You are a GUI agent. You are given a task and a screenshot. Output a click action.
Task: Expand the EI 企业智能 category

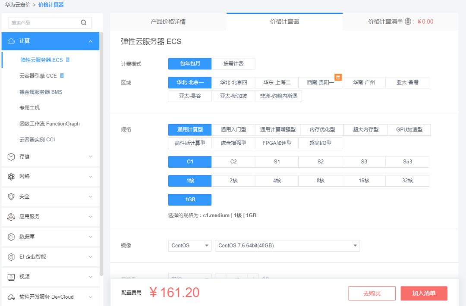pos(90,257)
